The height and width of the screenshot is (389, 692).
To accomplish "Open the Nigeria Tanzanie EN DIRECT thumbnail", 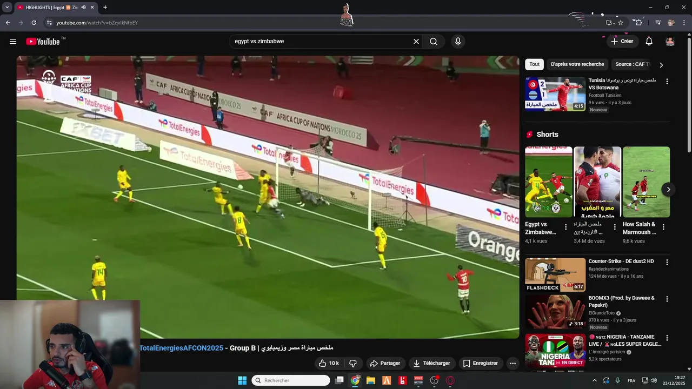I will click(555, 351).
